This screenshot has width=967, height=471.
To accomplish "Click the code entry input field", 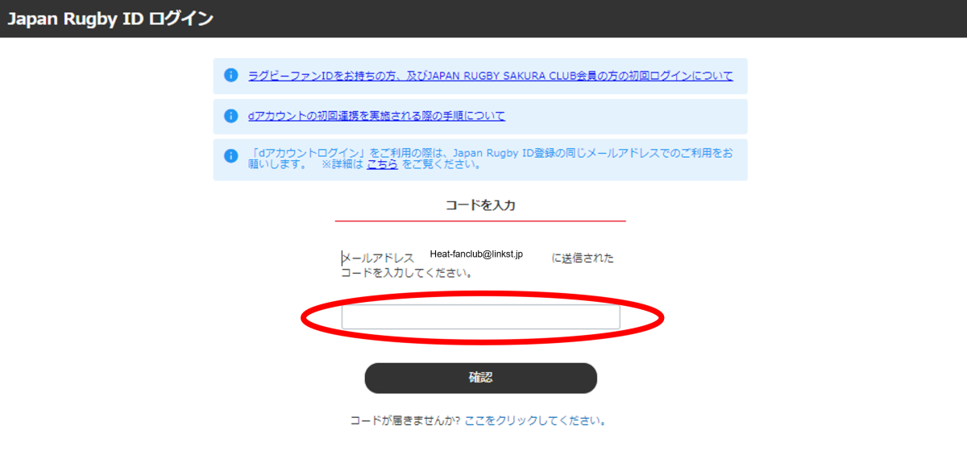I will [481, 317].
